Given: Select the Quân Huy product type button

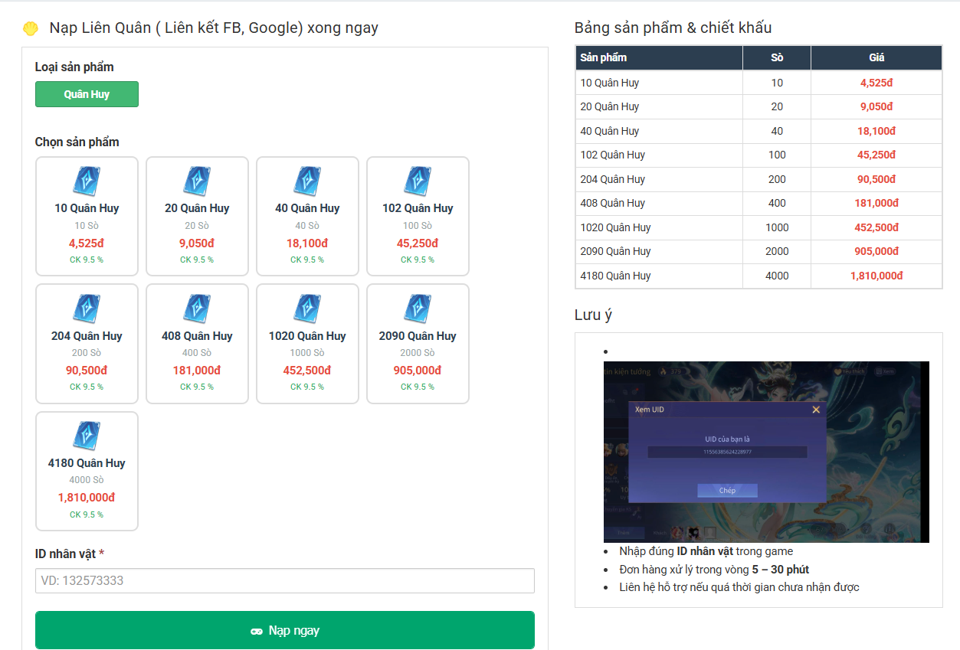Looking at the screenshot, I should (x=87, y=94).
